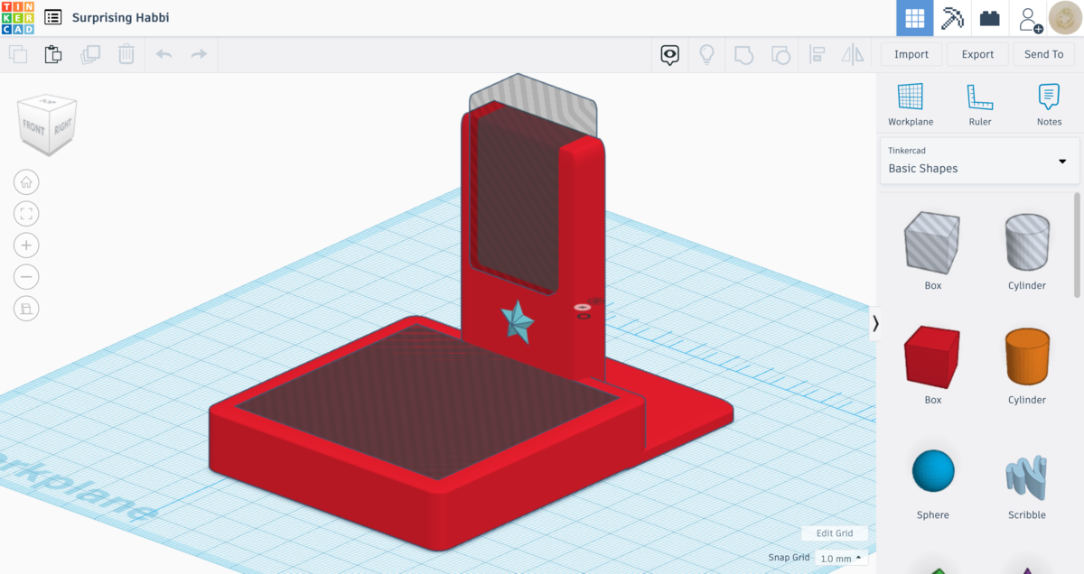Click the view cube RIGHT face

coord(62,127)
